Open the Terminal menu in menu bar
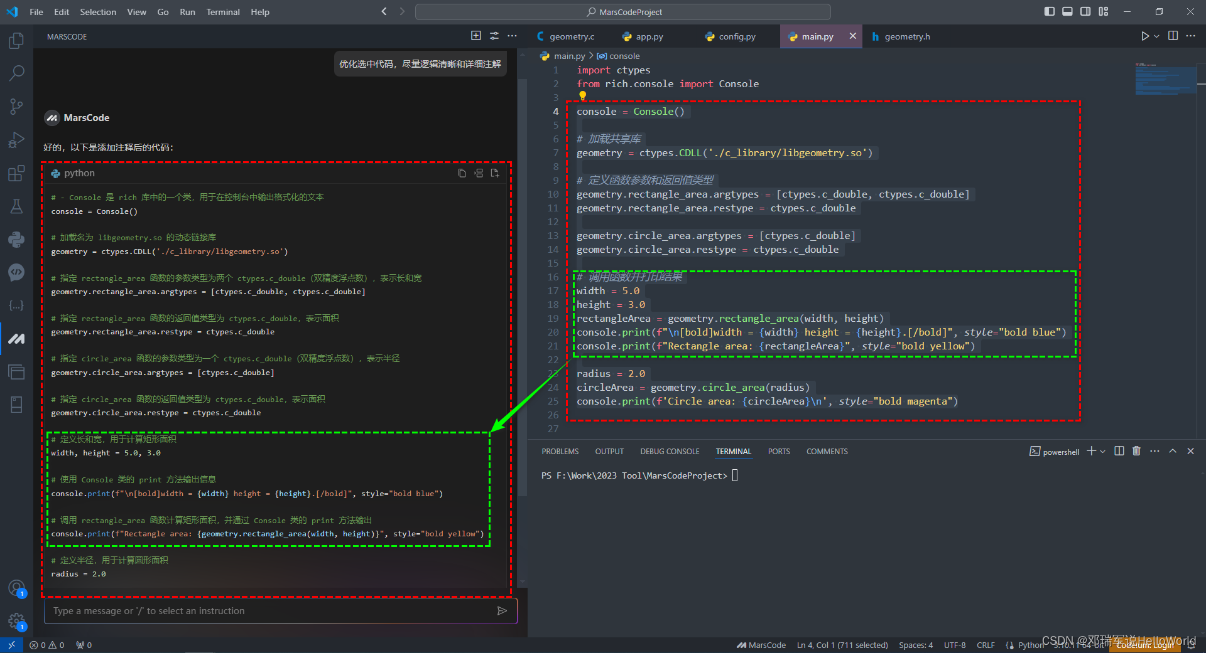 (x=222, y=12)
